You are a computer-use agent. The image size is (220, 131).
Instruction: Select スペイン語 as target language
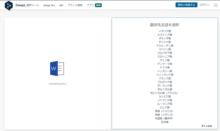click(x=165, y=49)
